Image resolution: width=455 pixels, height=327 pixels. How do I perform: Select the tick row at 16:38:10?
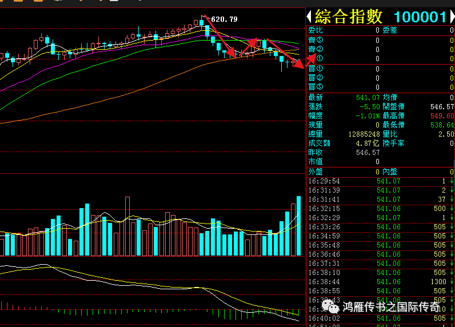(381, 273)
